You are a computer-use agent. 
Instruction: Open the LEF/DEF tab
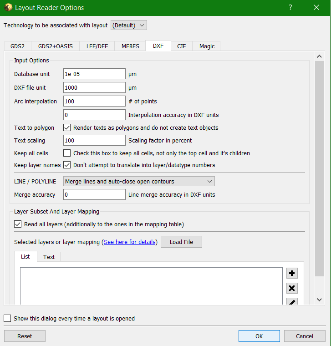(x=97, y=46)
